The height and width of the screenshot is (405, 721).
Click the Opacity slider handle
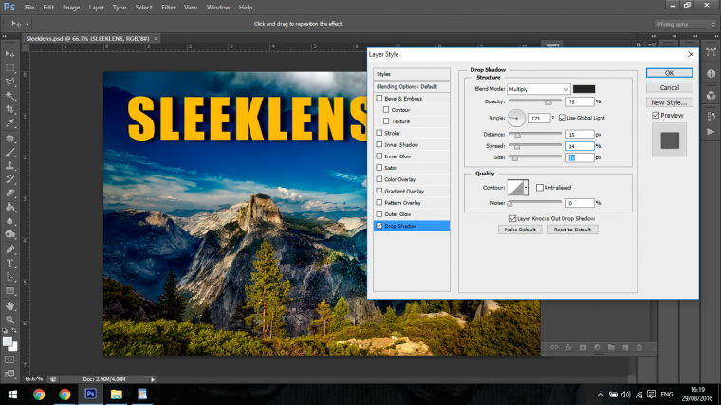(x=548, y=102)
